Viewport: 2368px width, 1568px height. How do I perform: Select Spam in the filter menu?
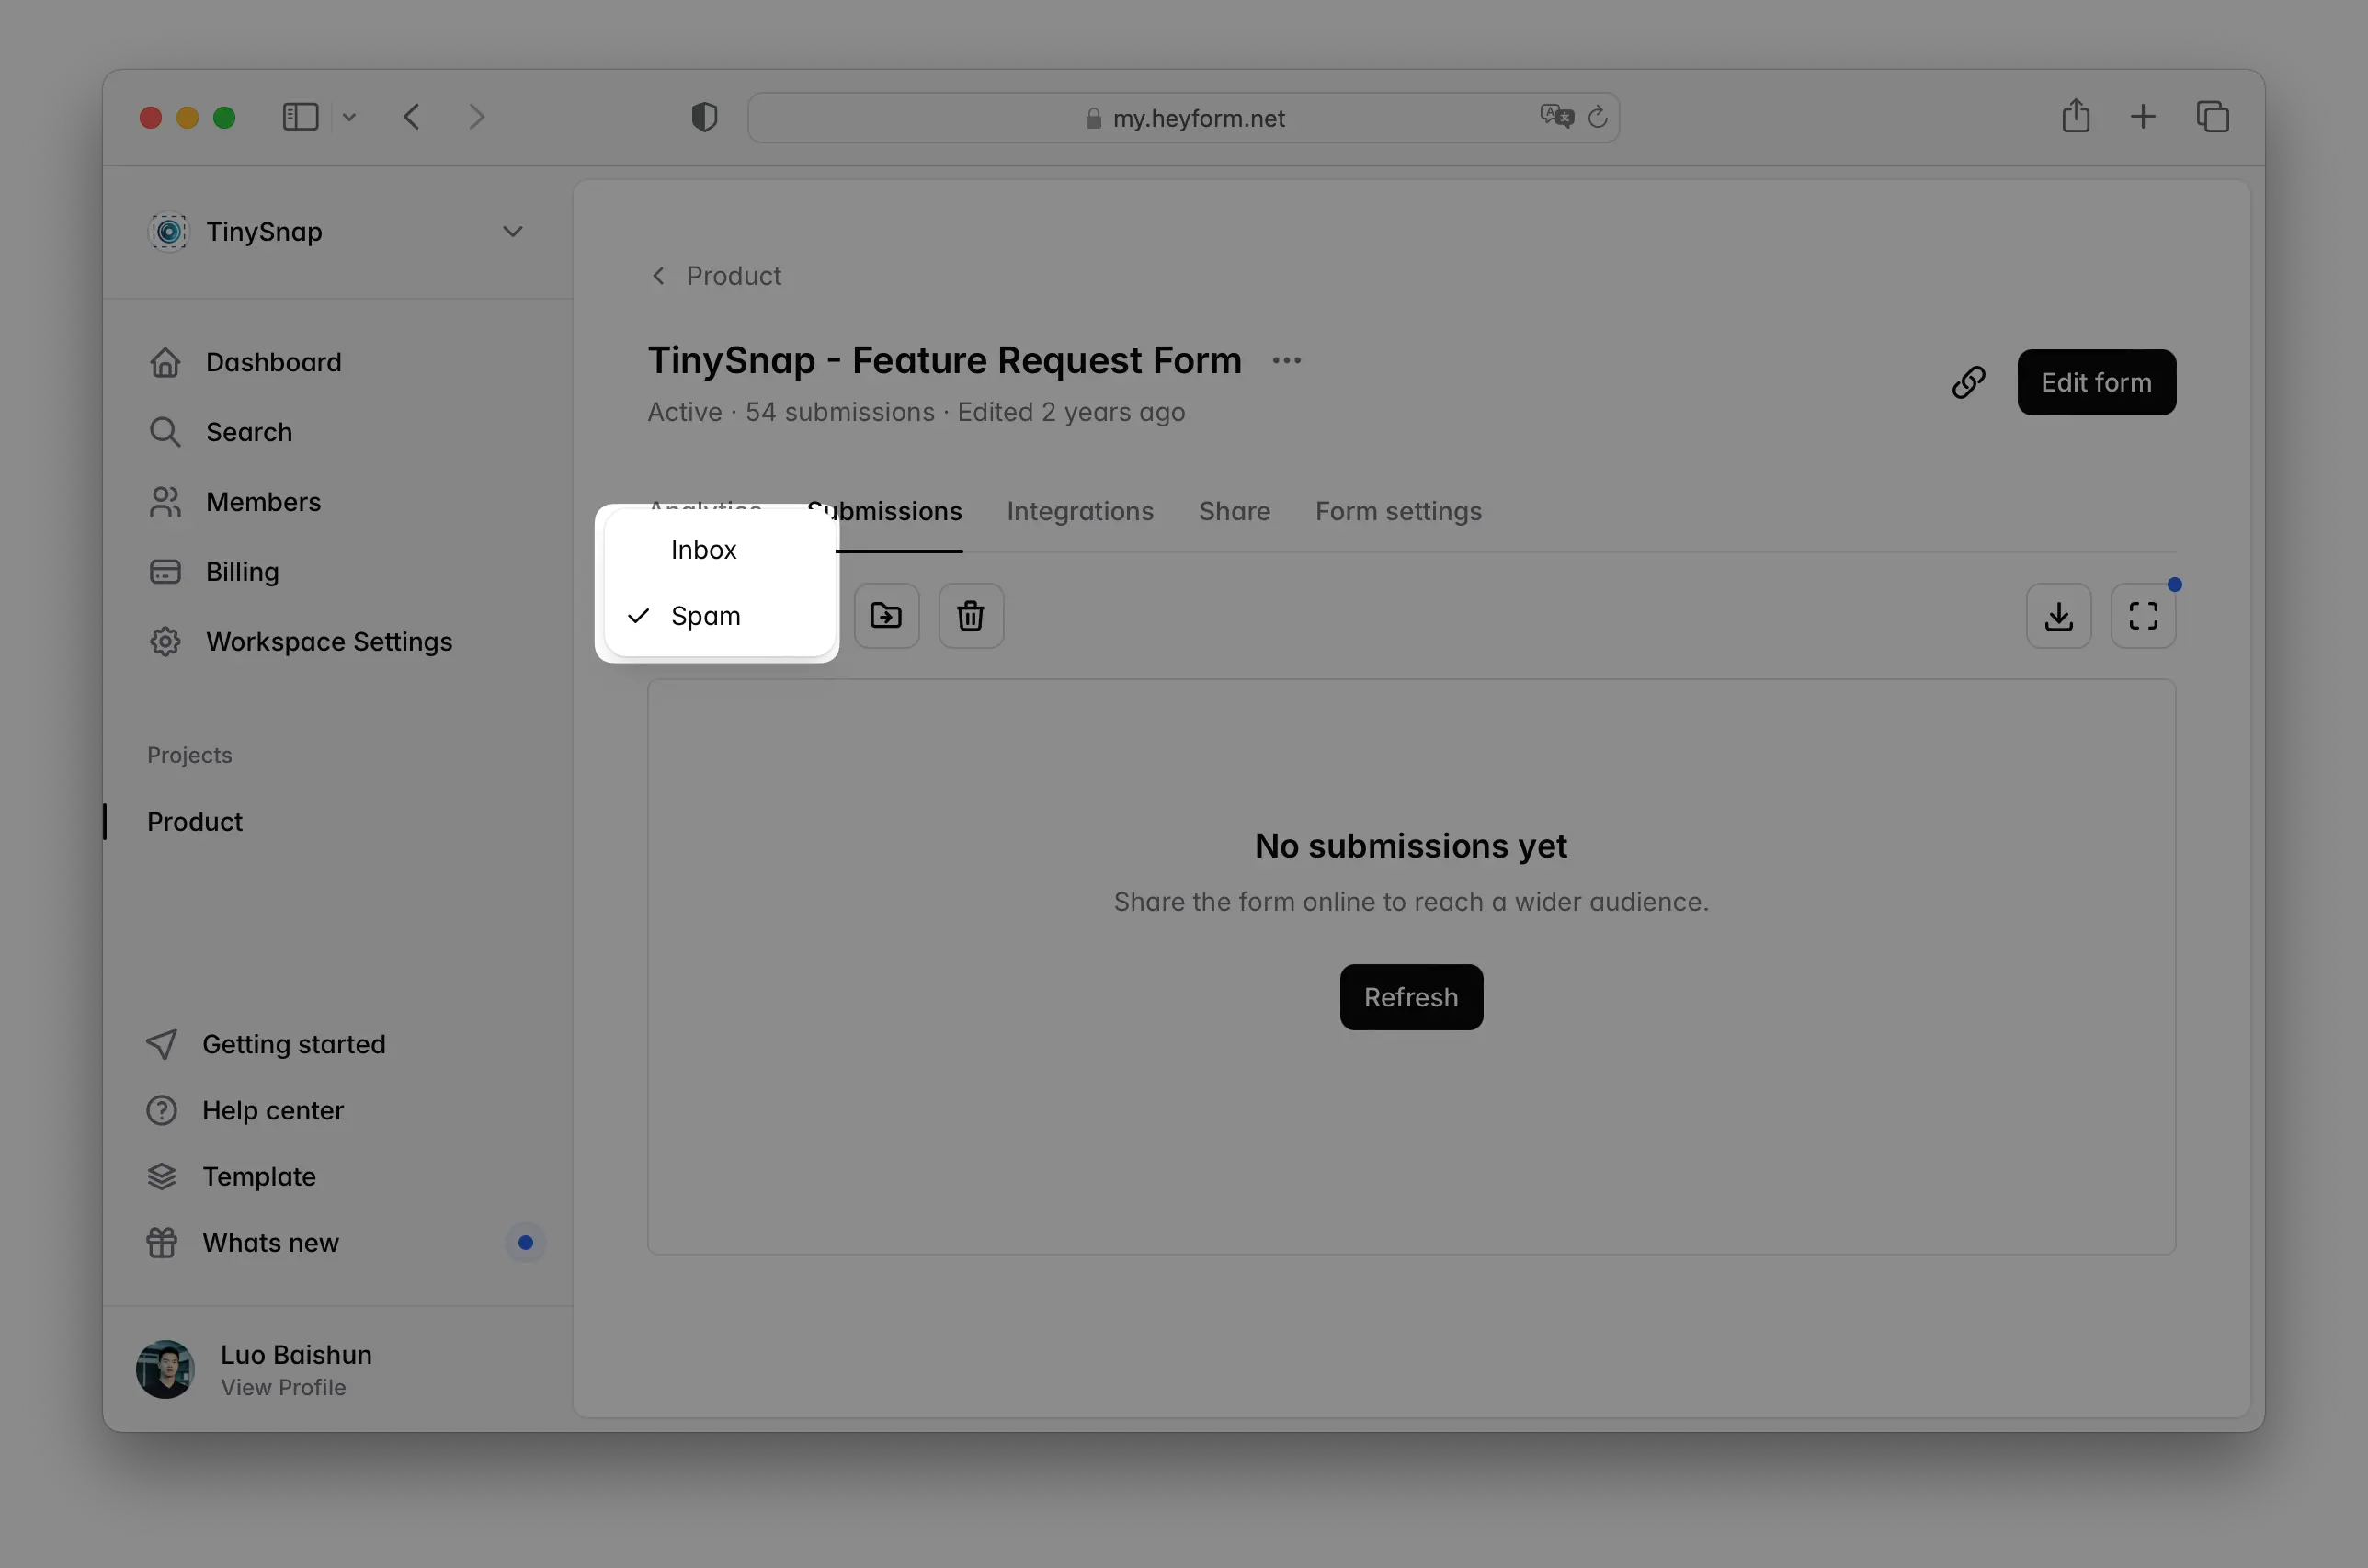point(707,616)
